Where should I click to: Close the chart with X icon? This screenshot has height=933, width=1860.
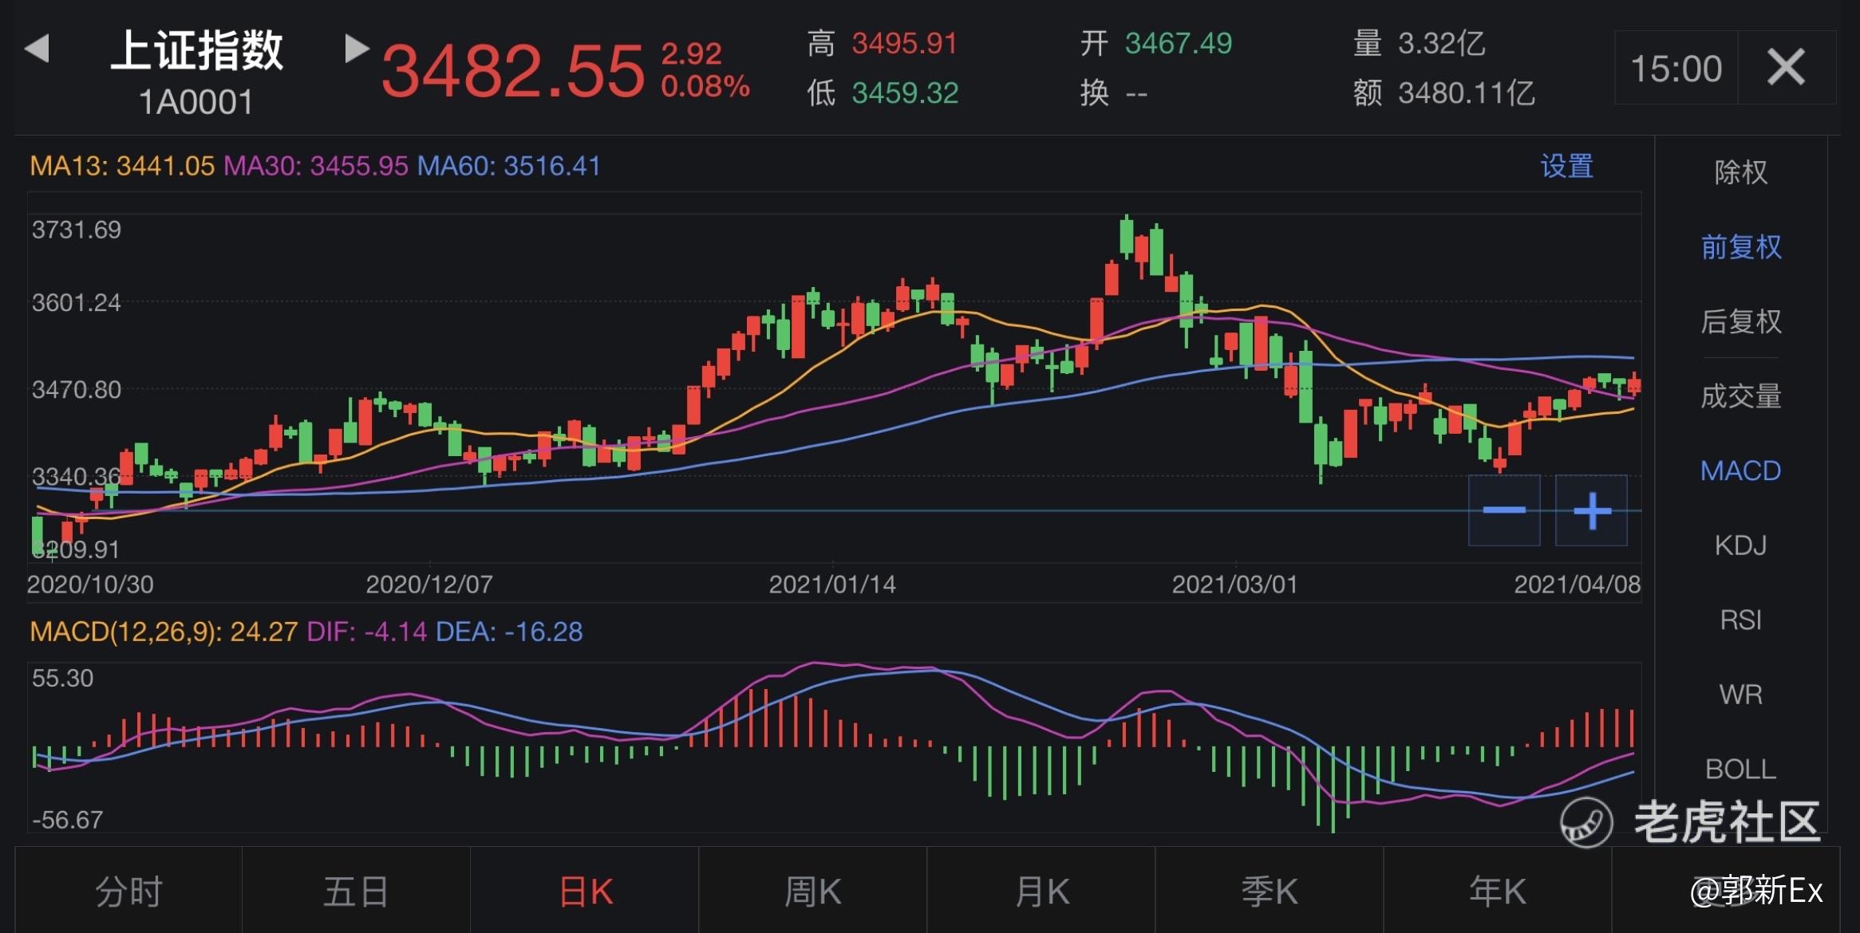[x=1786, y=67]
